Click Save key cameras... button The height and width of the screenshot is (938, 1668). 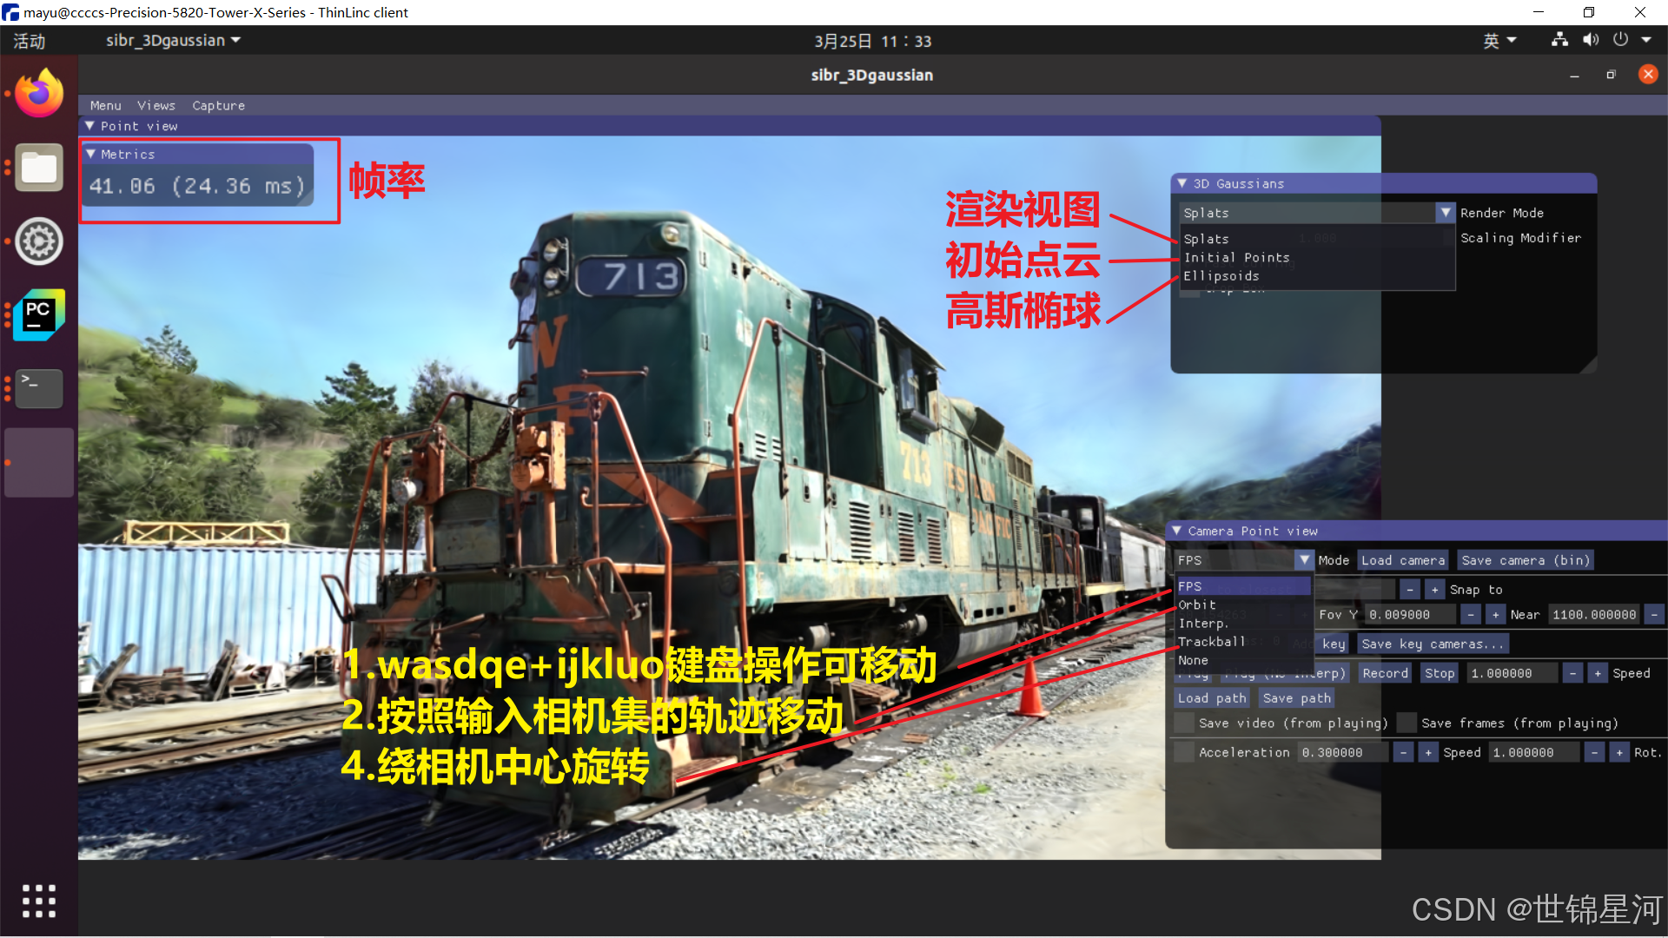1433,644
